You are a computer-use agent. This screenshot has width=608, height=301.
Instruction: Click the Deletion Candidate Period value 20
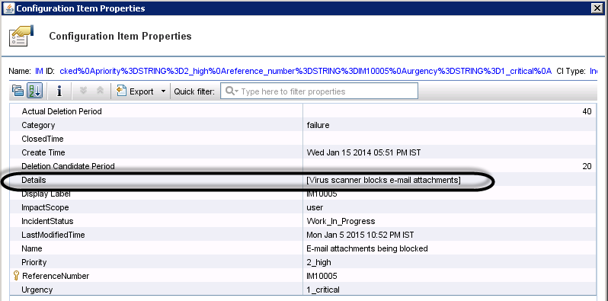[x=587, y=166]
